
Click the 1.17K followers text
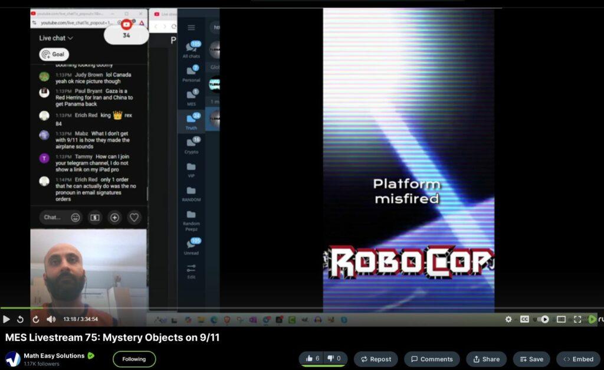[42, 364]
